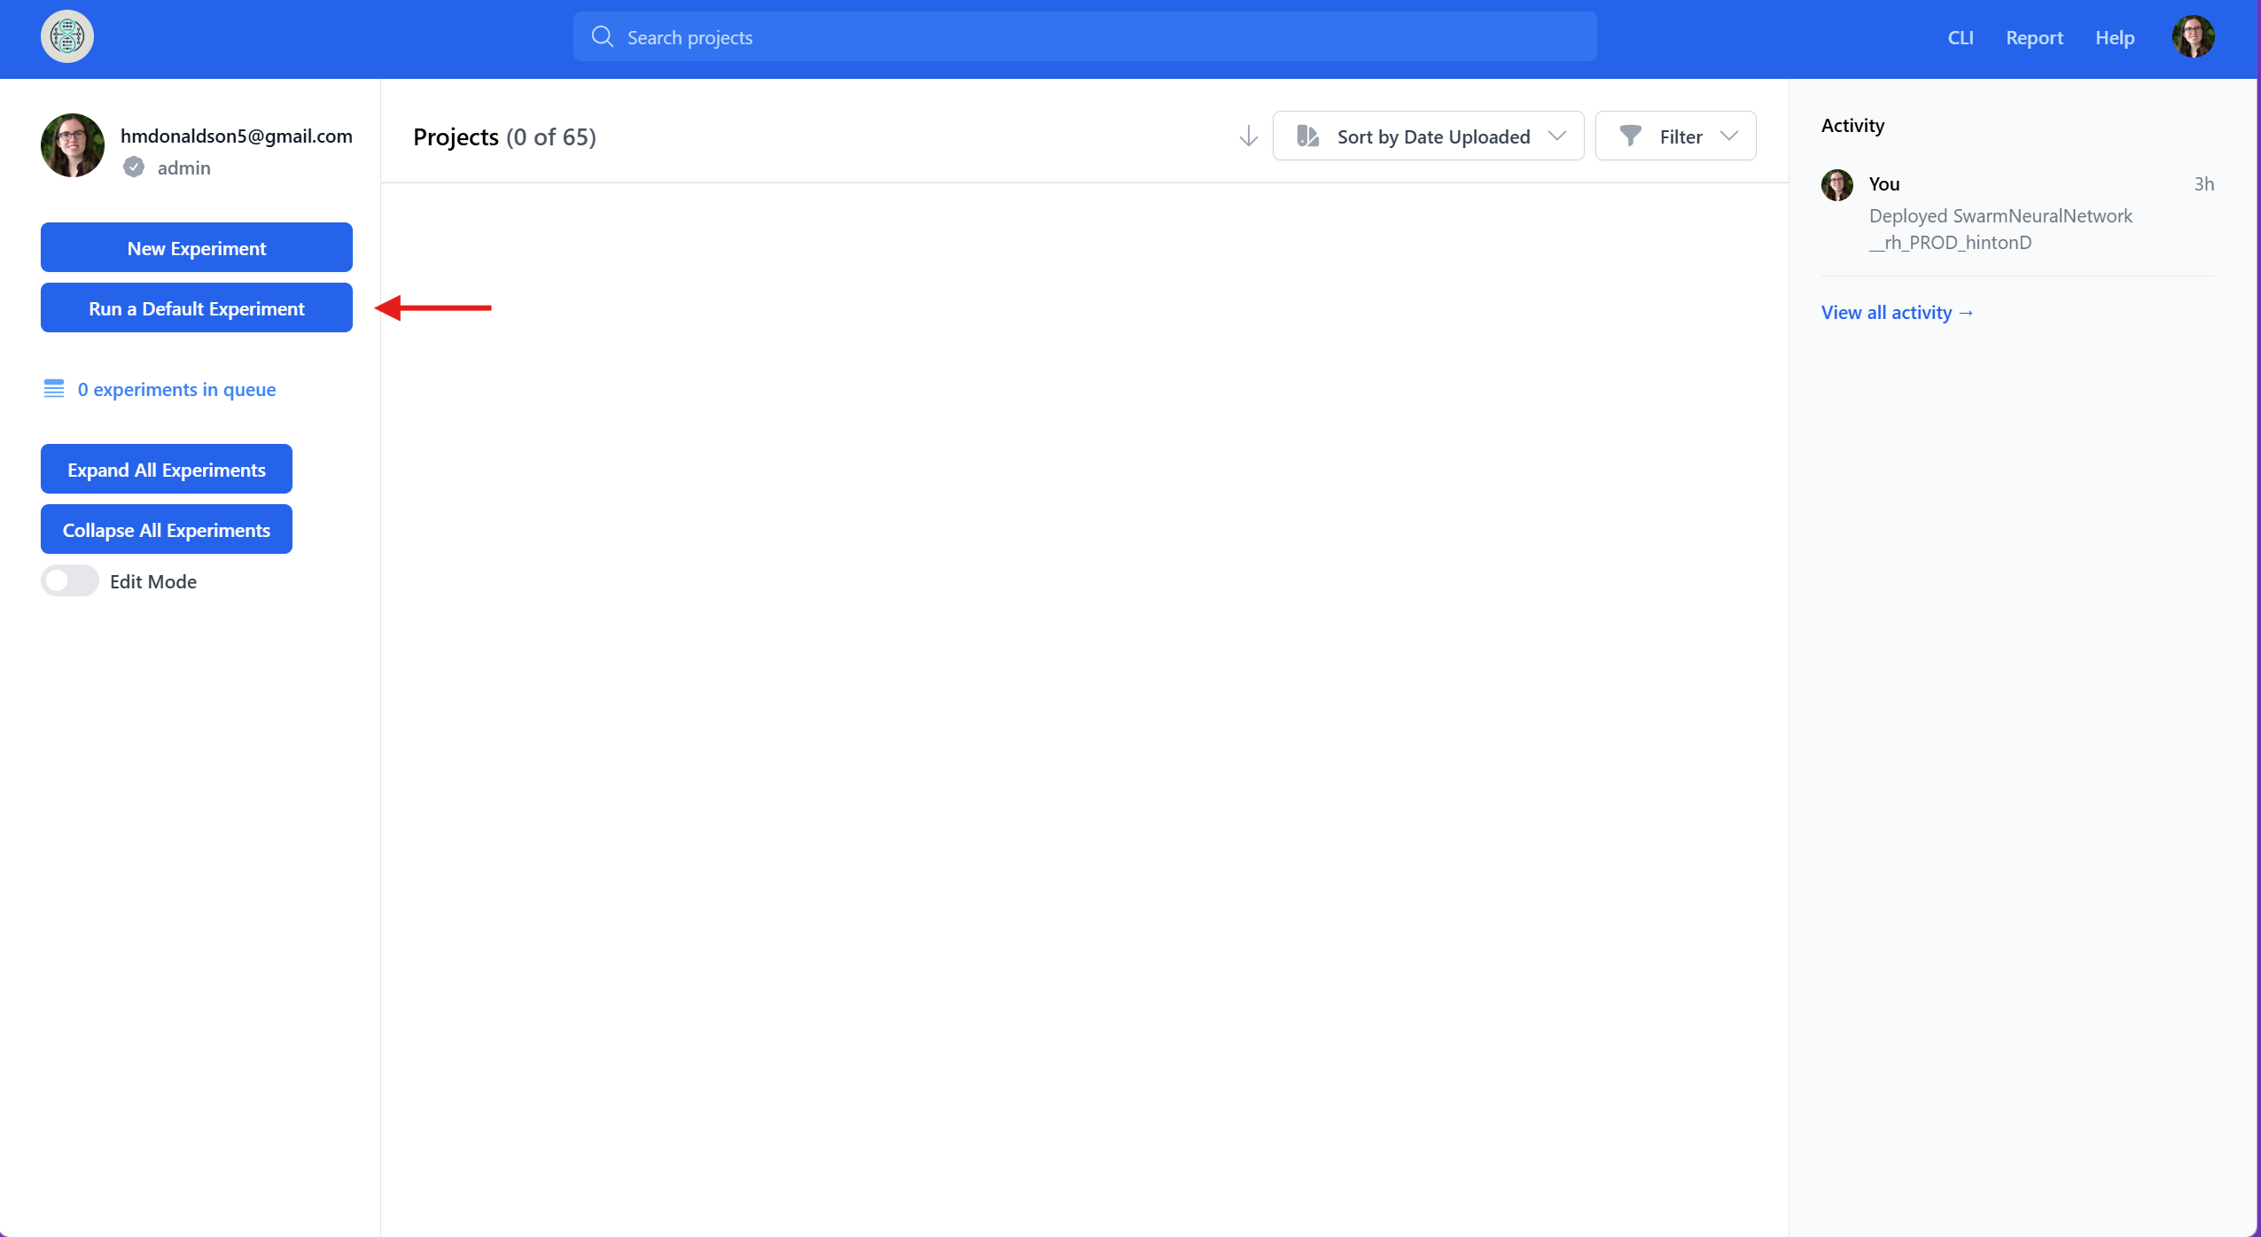Click the You name in activity
Viewport: 2261px width, 1237px height.
pyautogui.click(x=1883, y=183)
